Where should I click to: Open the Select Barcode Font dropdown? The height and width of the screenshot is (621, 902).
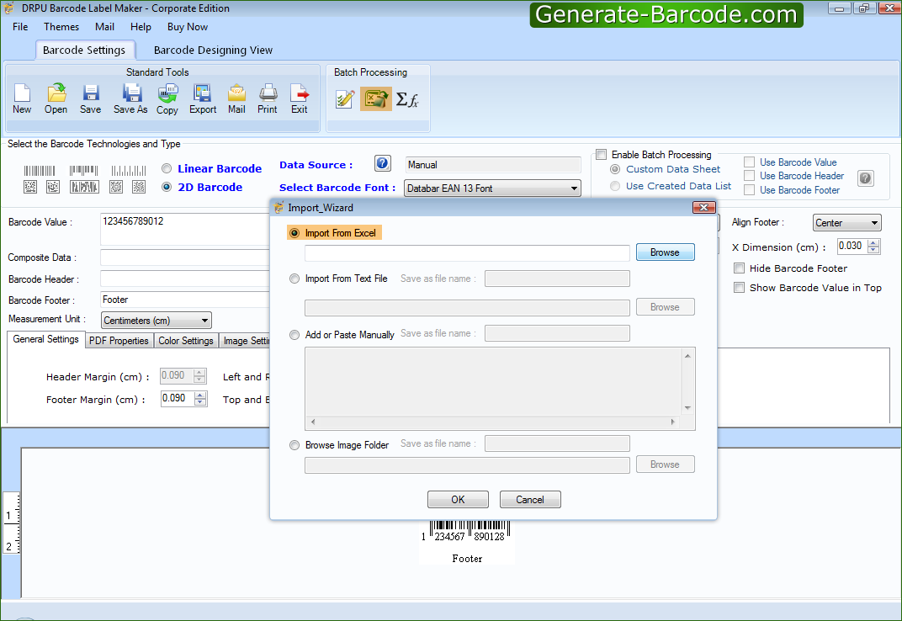click(x=575, y=188)
